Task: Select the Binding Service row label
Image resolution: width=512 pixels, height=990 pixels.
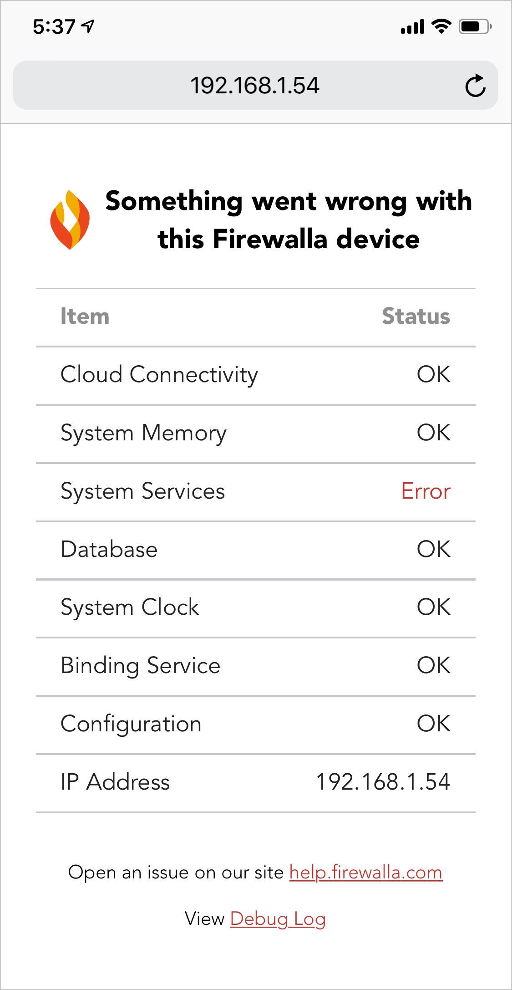Action: point(141,666)
